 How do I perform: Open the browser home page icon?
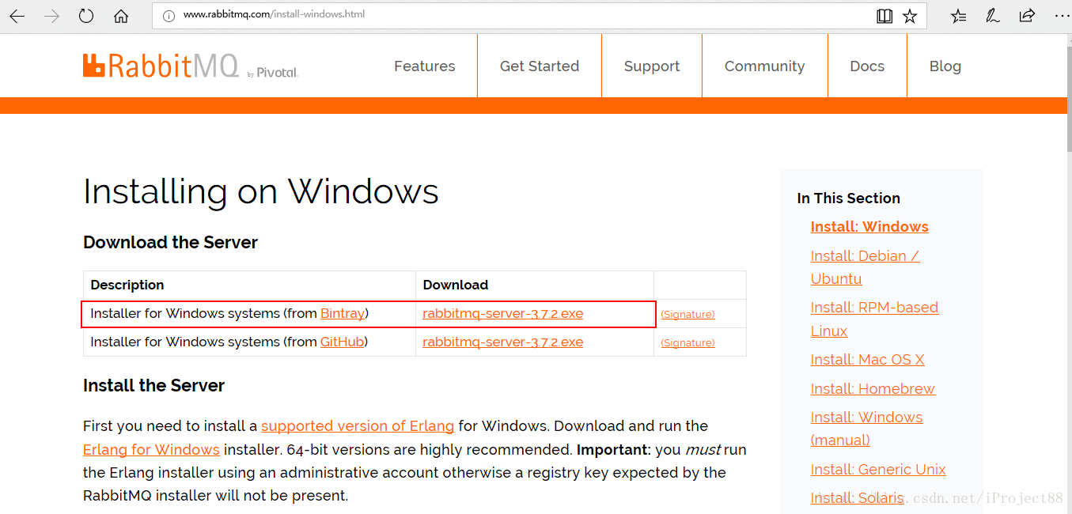pyautogui.click(x=121, y=16)
